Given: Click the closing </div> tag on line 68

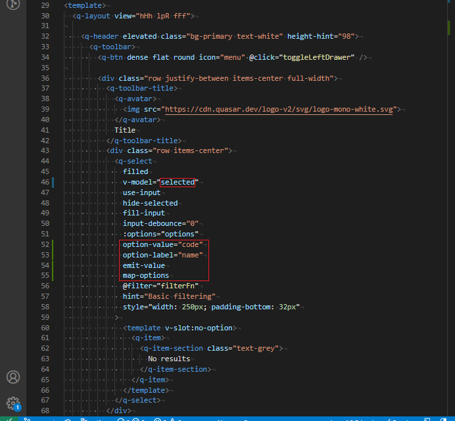Looking at the screenshot, I should (118, 411).
